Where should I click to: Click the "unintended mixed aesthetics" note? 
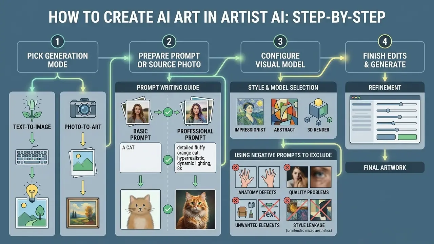point(309,231)
